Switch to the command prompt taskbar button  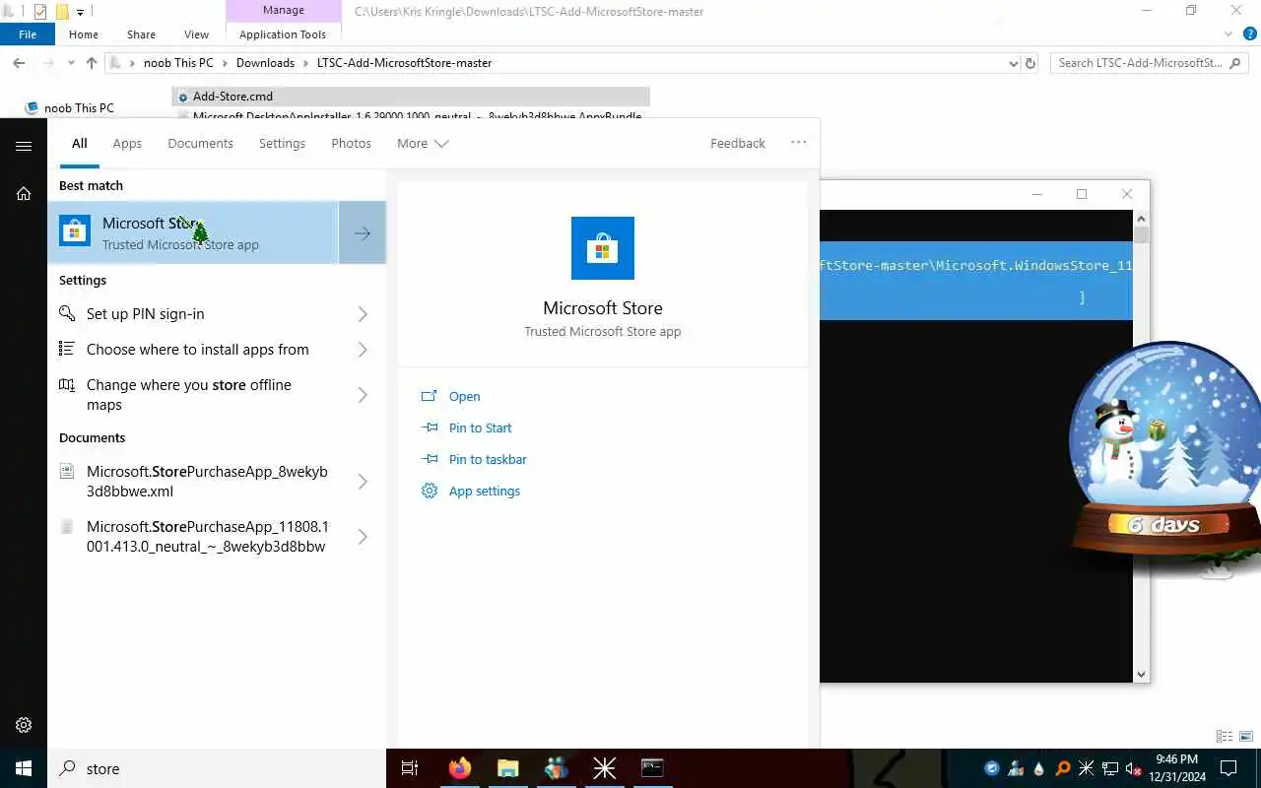pos(652,768)
